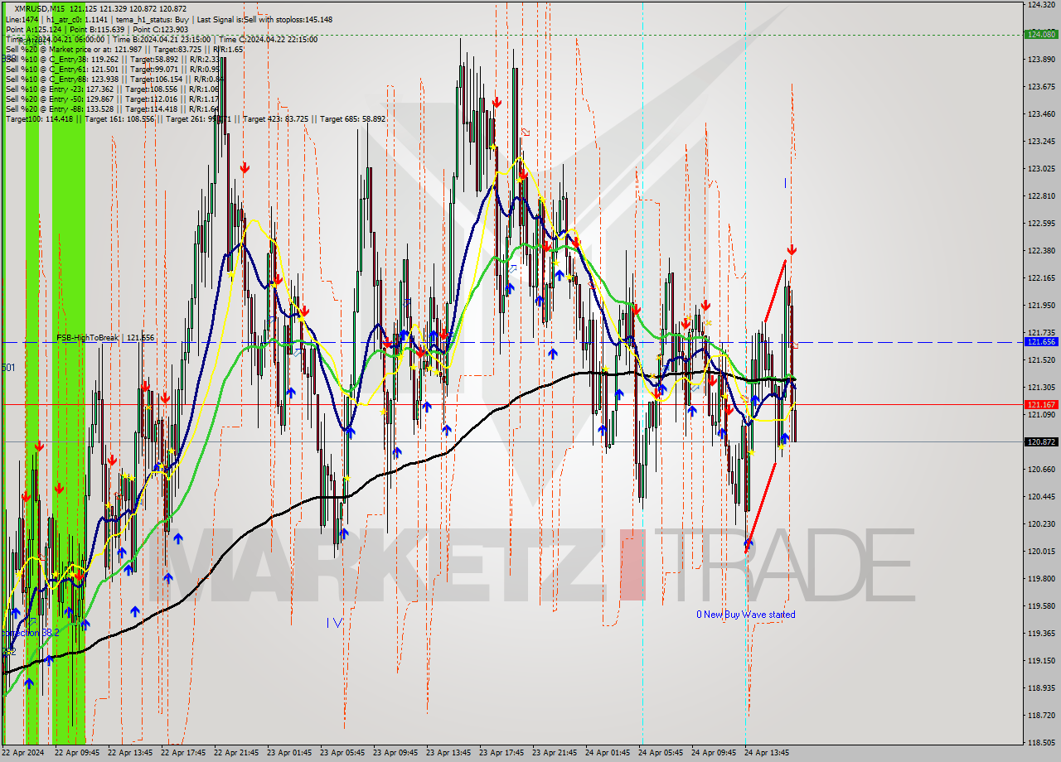Select the green 124.080 price tag
The width and height of the screenshot is (1061, 762).
click(1041, 35)
